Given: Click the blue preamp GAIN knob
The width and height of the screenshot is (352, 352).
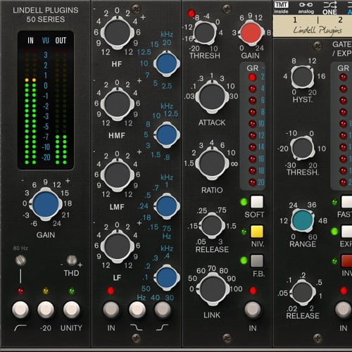Looking at the screenshot, I should [46, 204].
